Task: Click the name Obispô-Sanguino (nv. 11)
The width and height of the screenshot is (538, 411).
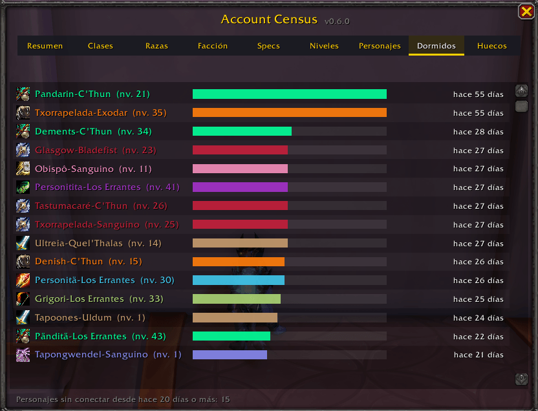Action: click(x=93, y=169)
